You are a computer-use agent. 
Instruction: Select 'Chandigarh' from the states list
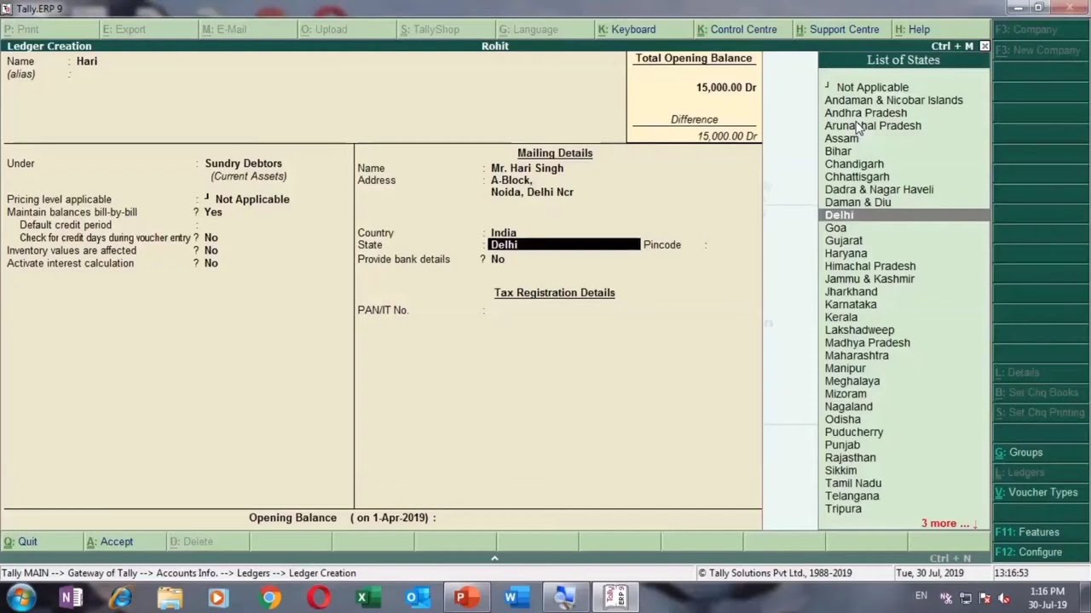854,163
